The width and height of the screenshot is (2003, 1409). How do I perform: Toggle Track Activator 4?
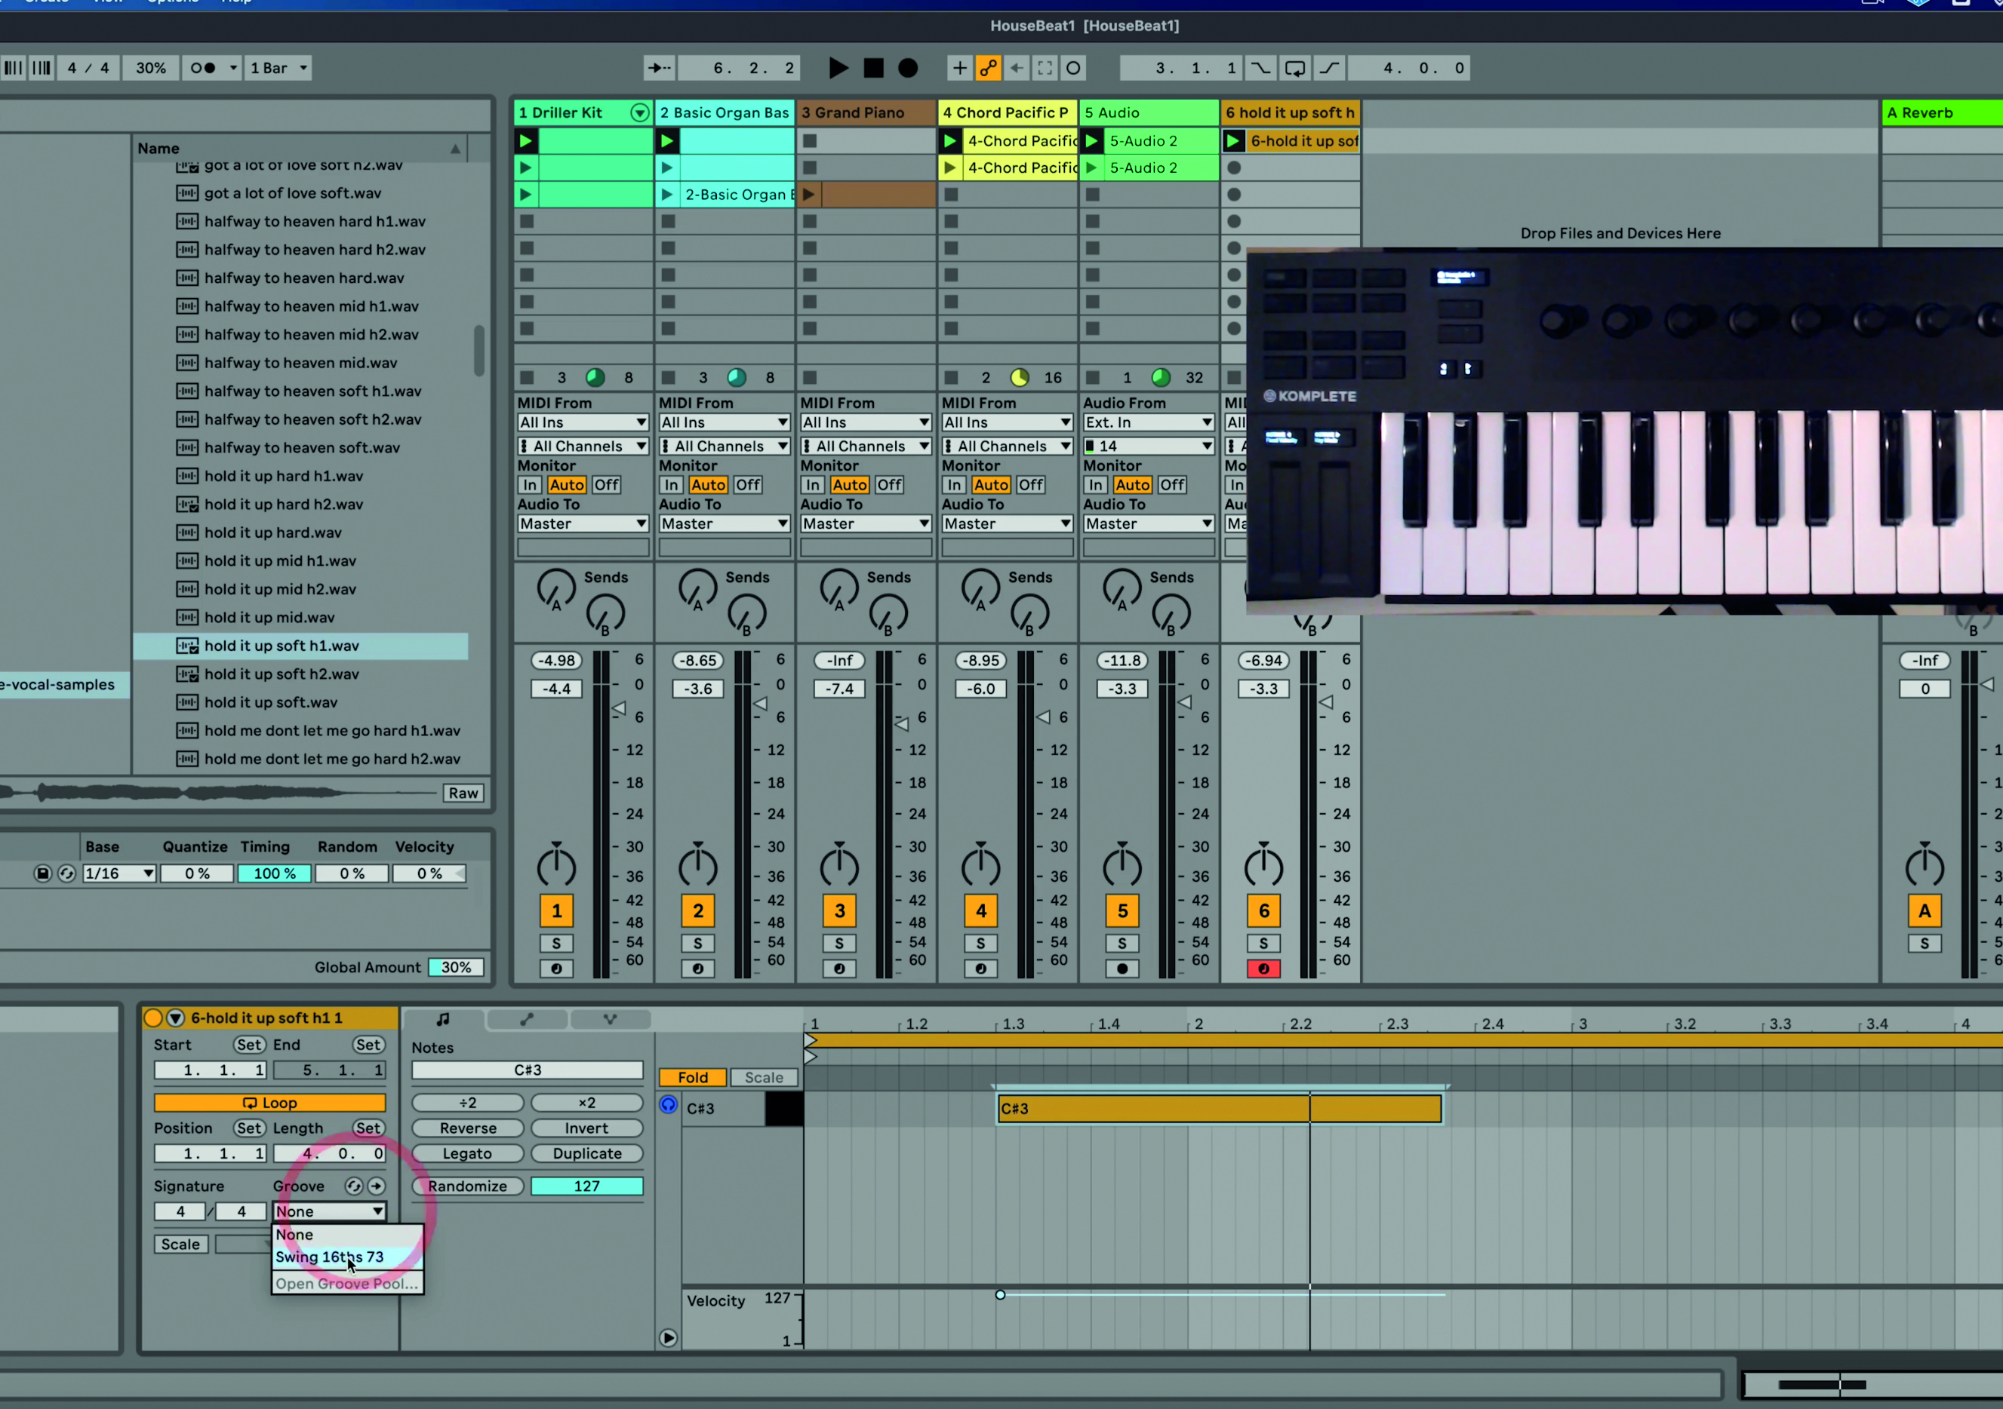(980, 911)
